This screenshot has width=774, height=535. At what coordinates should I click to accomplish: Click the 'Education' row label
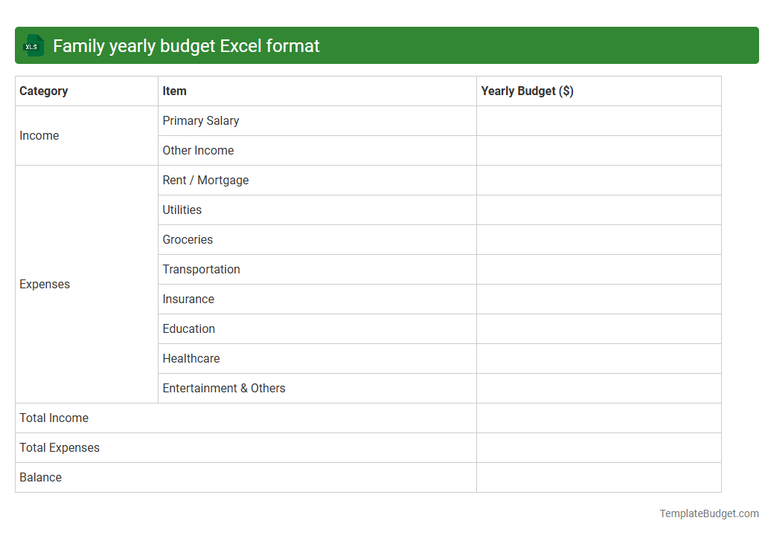click(188, 328)
